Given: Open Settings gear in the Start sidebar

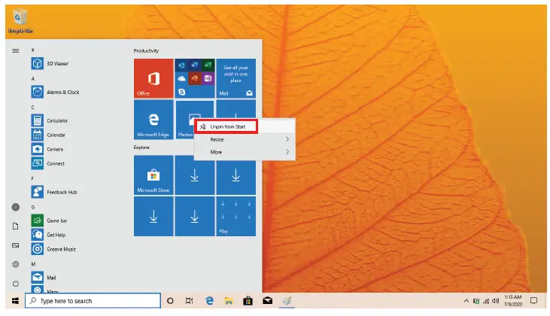Looking at the screenshot, I should tap(16, 264).
